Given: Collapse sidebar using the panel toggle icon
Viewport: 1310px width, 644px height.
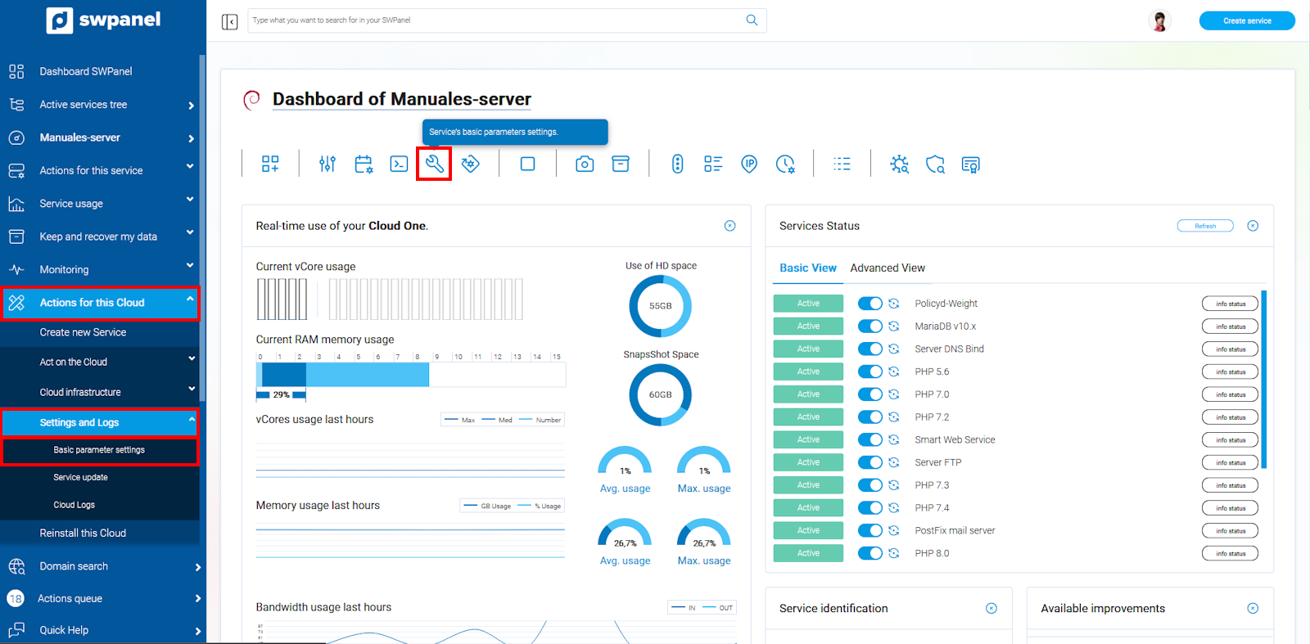Looking at the screenshot, I should click(230, 21).
